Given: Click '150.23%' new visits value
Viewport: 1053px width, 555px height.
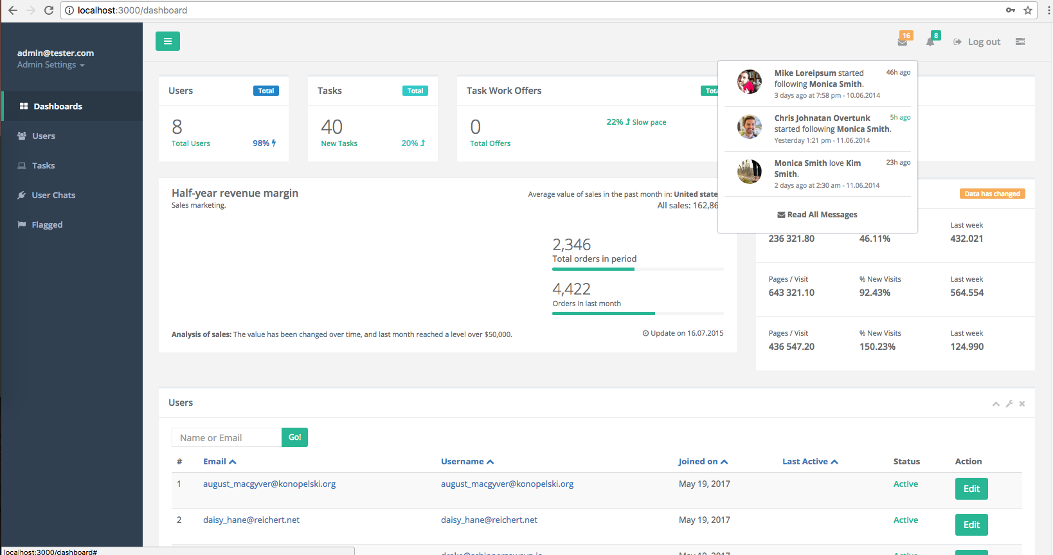Looking at the screenshot, I should [x=878, y=347].
